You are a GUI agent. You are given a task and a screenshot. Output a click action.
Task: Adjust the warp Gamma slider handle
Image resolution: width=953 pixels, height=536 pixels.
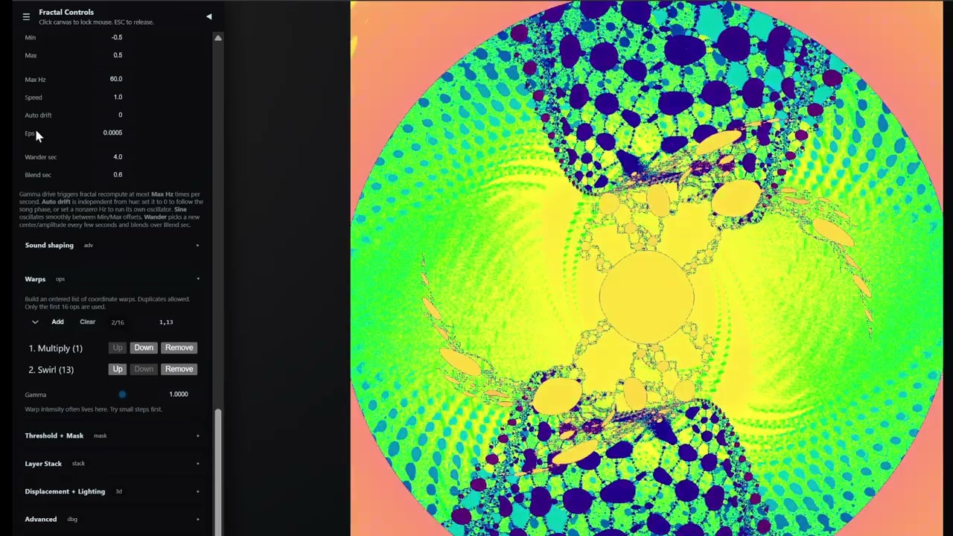click(x=122, y=395)
